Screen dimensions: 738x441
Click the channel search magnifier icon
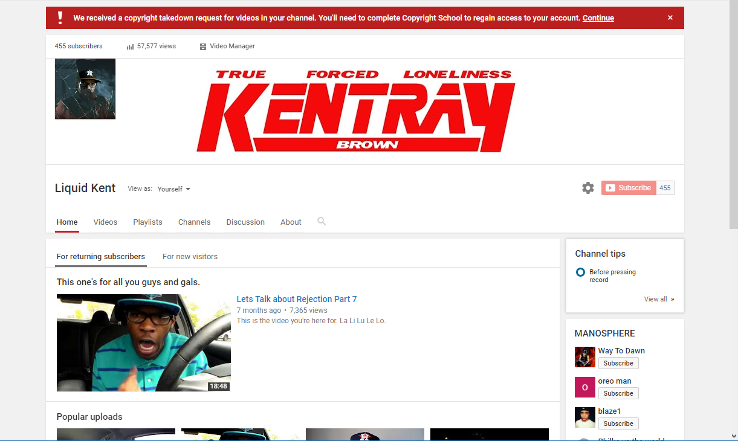click(322, 222)
